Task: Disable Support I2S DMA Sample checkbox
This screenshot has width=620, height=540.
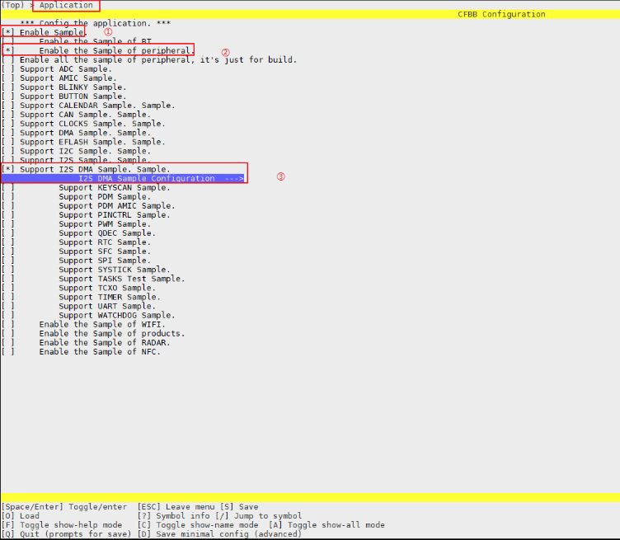Action: [x=8, y=169]
